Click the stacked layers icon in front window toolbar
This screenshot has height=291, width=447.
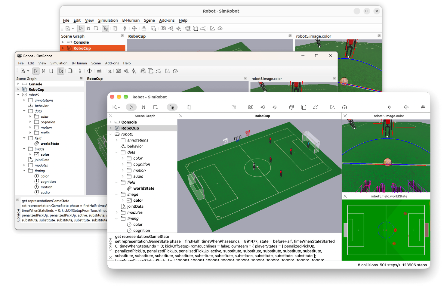coord(291,107)
